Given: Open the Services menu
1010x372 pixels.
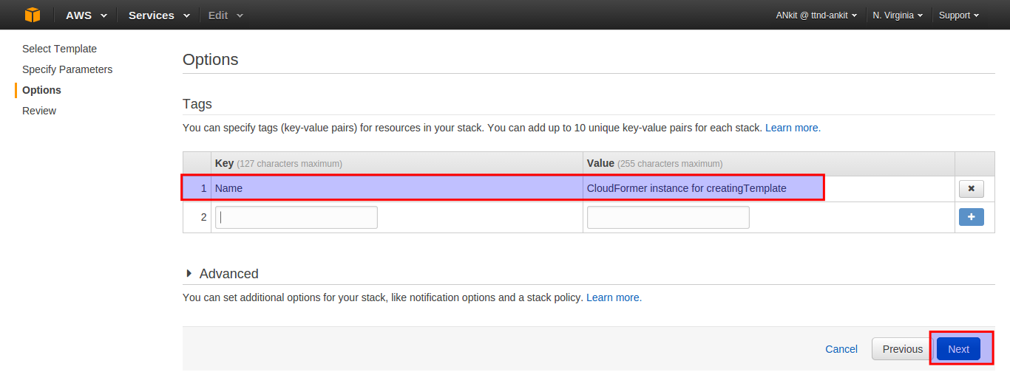Looking at the screenshot, I should pyautogui.click(x=159, y=15).
